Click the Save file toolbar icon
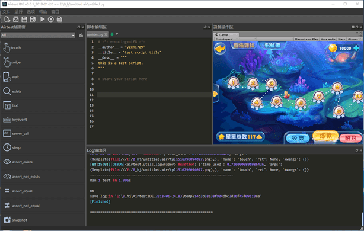Image resolution: width=364 pixels, height=231 pixels. pos(24,19)
